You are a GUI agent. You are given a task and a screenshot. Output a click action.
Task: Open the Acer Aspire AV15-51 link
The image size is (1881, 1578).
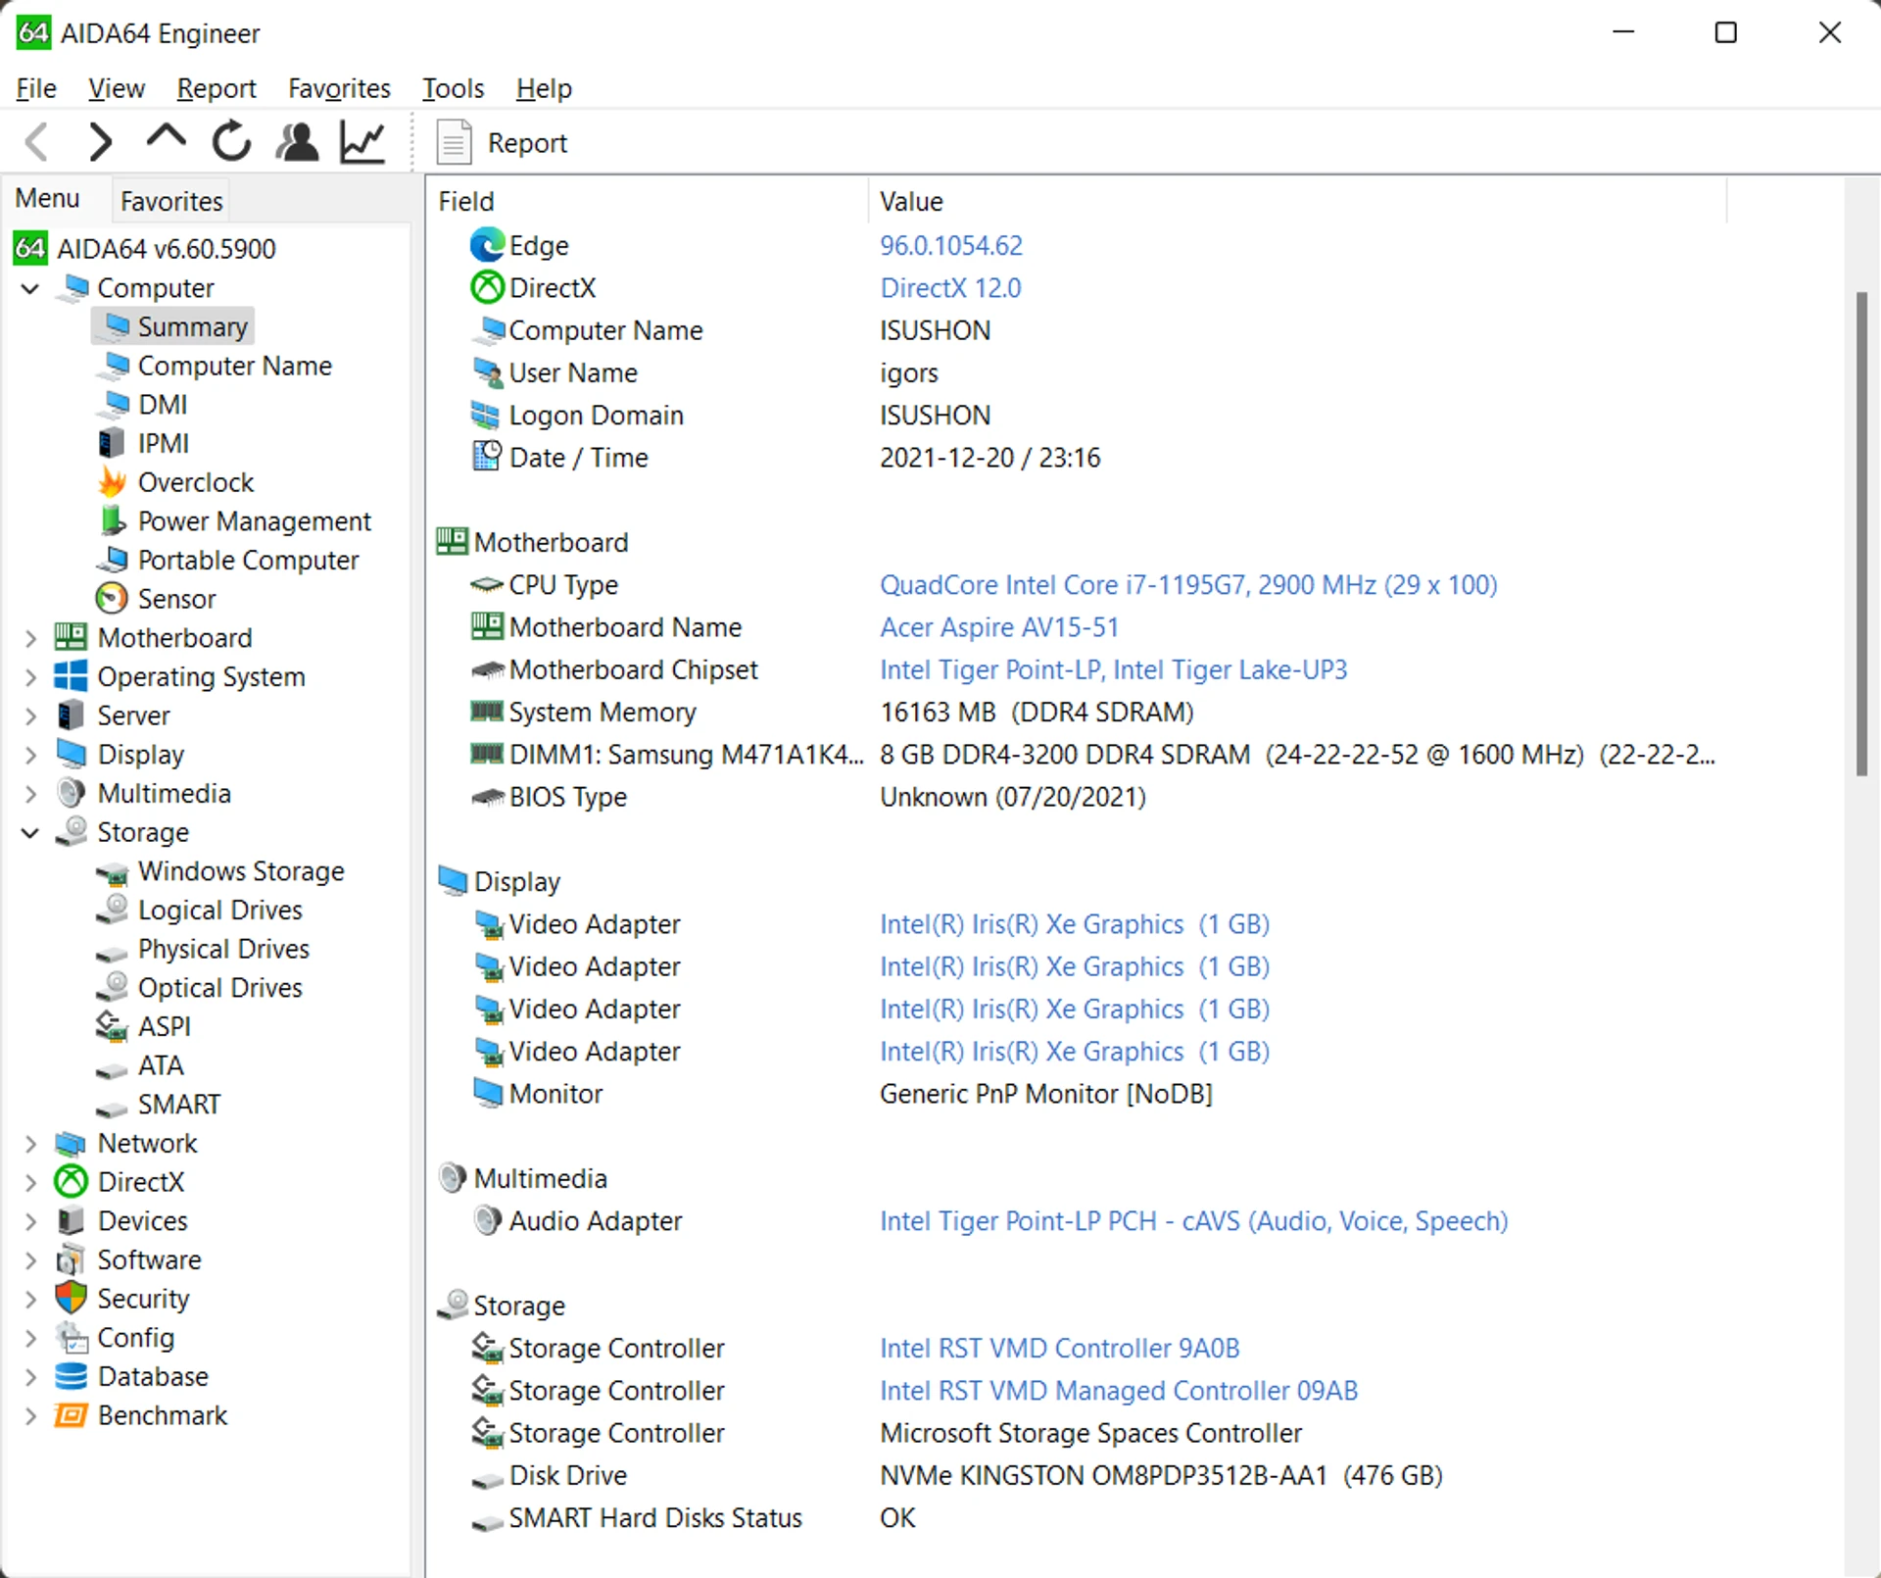pos(999,627)
